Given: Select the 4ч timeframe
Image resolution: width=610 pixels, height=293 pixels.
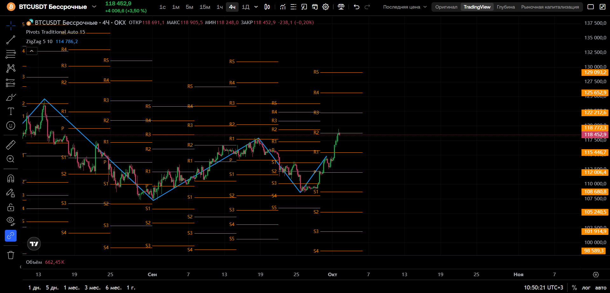Looking at the screenshot, I should [x=232, y=7].
